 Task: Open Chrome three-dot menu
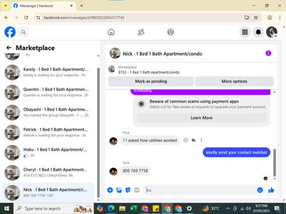click(280, 18)
